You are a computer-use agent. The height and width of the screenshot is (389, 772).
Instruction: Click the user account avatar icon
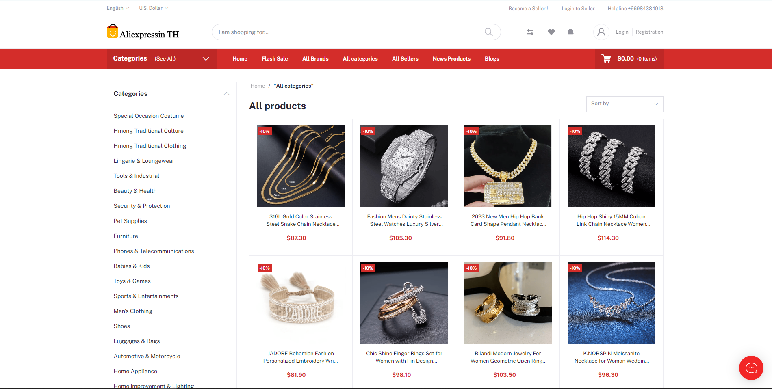point(601,32)
